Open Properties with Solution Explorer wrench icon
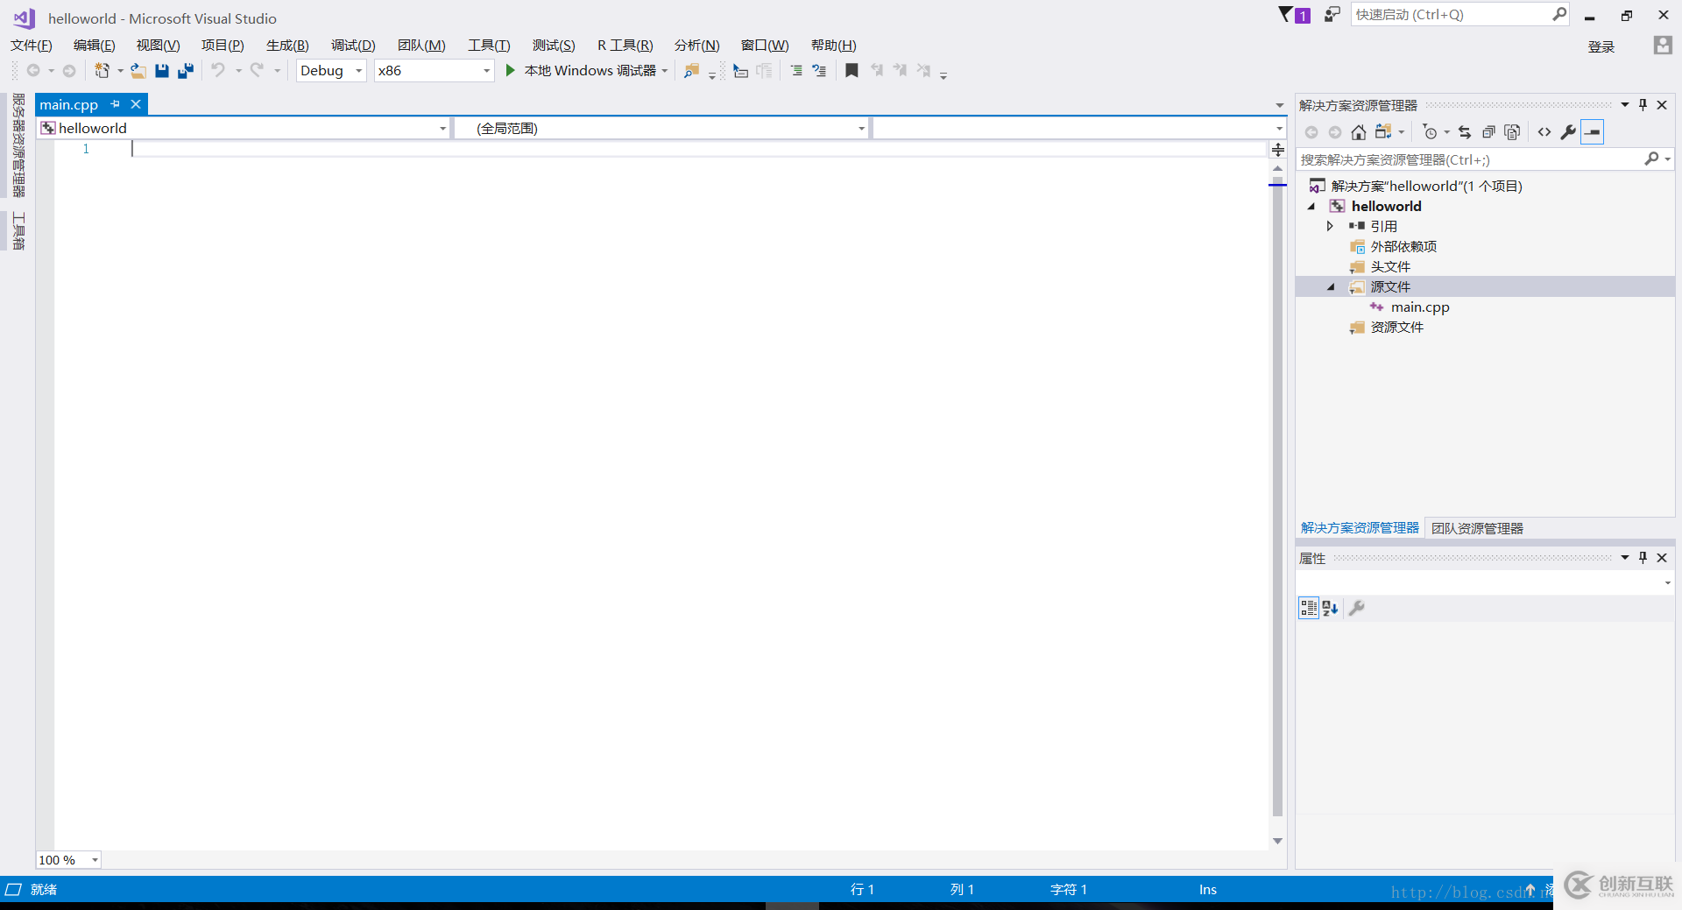Screen dimensions: 1682x910 pyautogui.click(x=1568, y=132)
